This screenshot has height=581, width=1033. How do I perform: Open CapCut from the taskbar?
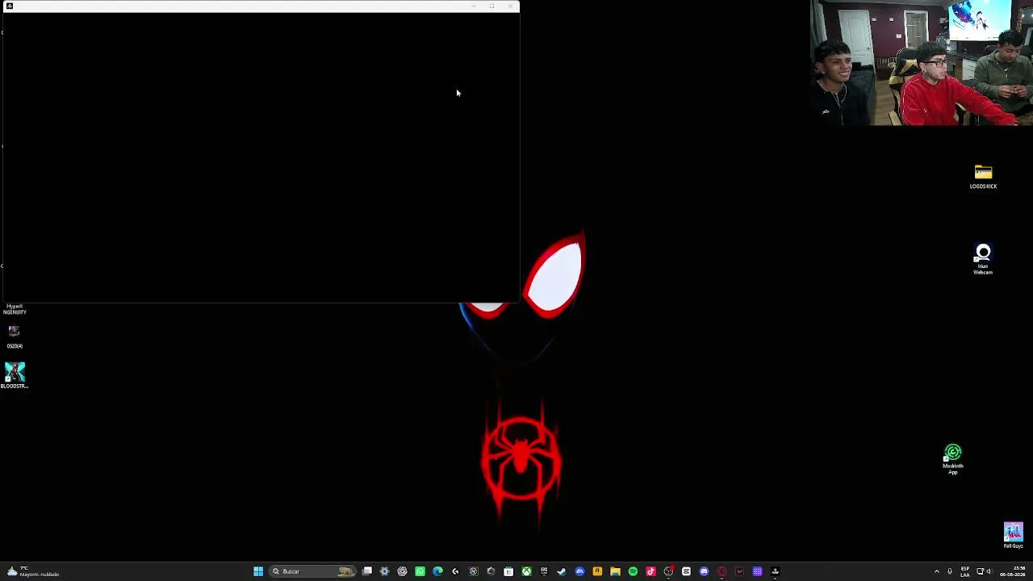686,571
